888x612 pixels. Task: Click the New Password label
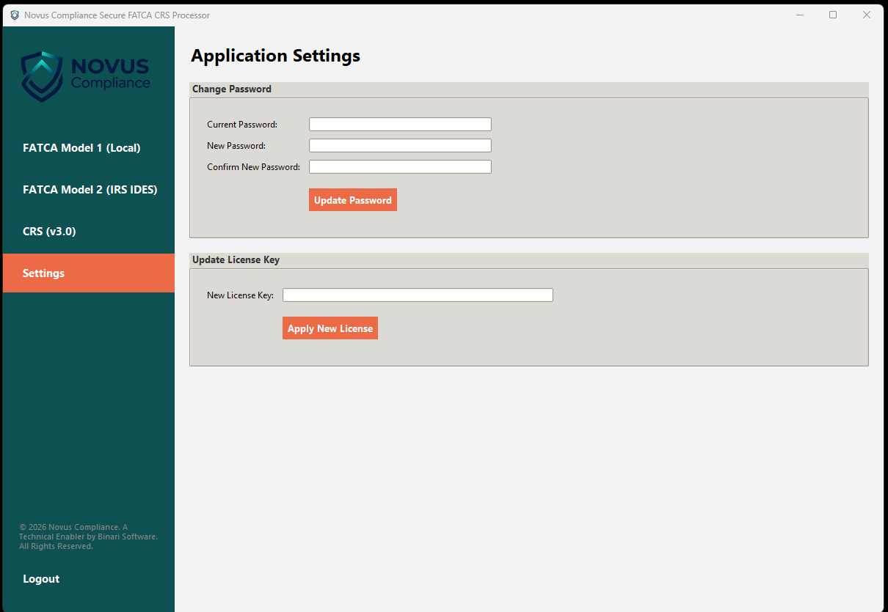(236, 146)
